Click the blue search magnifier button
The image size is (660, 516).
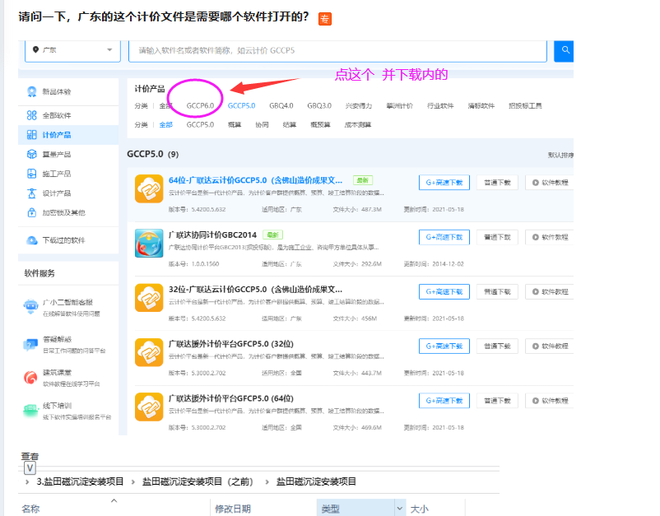pos(564,50)
